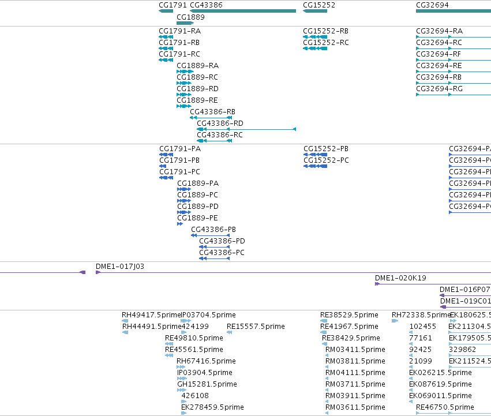Select transcript CG43386-RC
Screen dimensions: 491x416
click(219, 136)
